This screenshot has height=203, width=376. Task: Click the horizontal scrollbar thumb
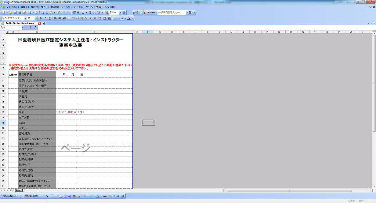[289, 190]
